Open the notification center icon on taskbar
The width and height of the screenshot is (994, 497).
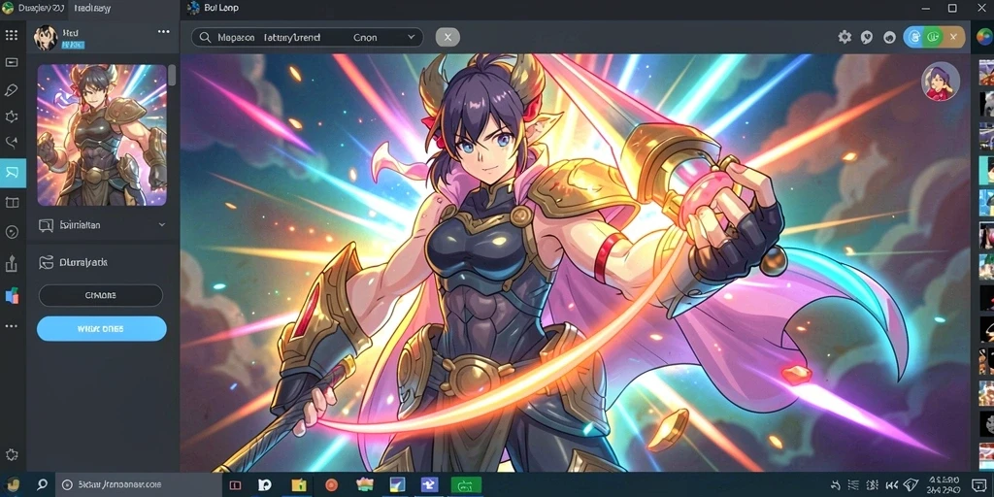click(x=978, y=485)
